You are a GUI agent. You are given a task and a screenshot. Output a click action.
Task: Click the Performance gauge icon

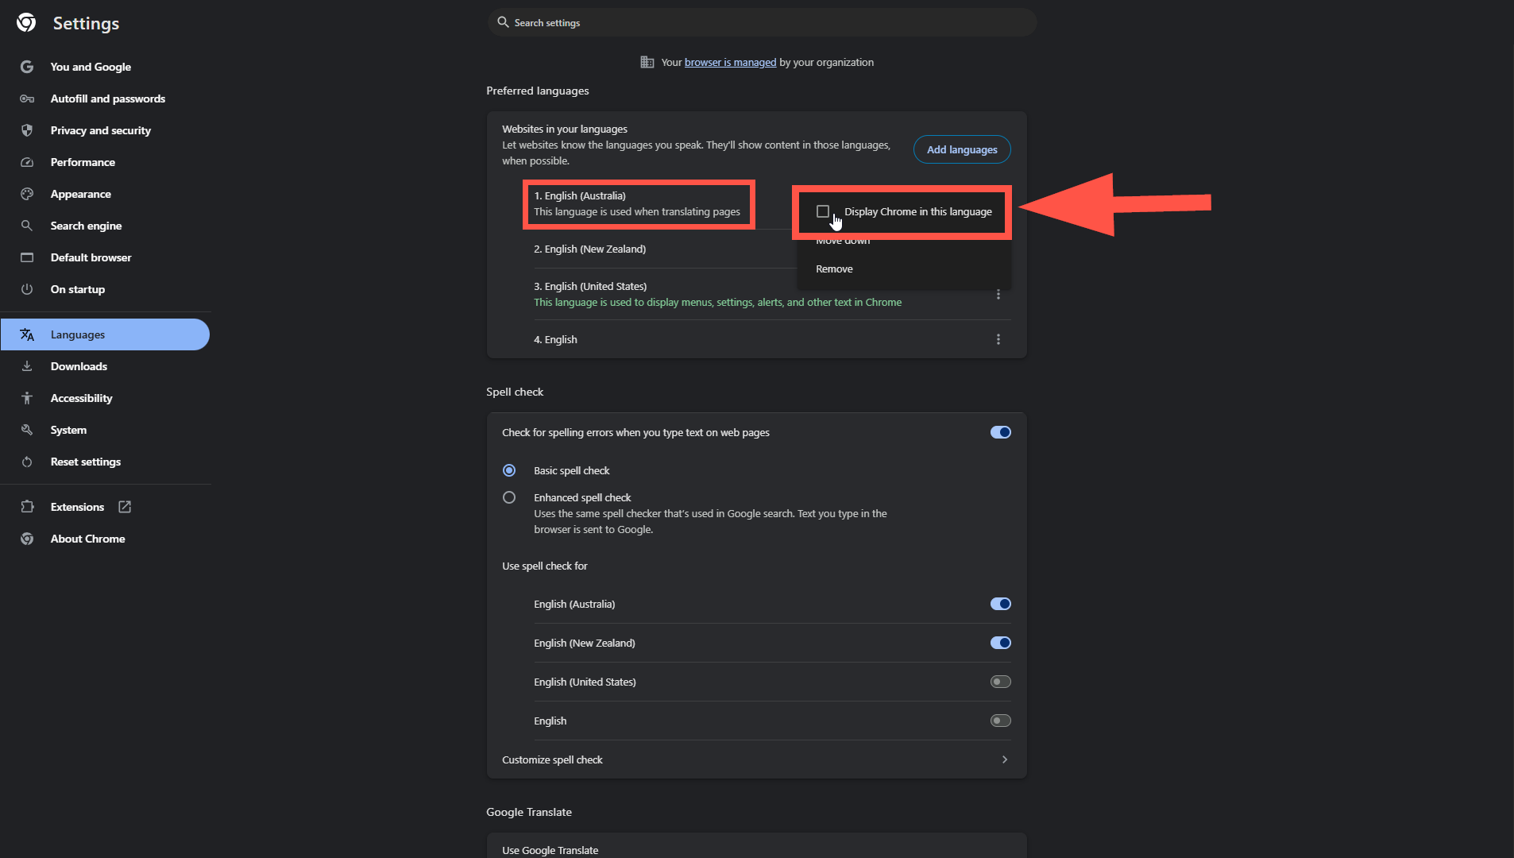pyautogui.click(x=27, y=162)
